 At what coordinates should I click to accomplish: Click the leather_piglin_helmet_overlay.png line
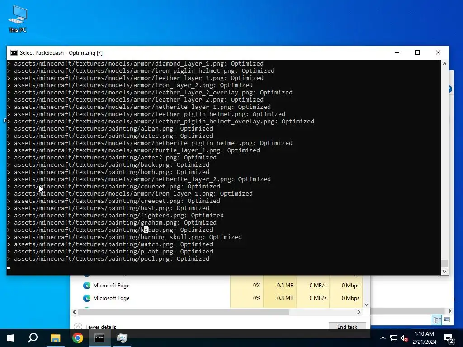[161, 121]
